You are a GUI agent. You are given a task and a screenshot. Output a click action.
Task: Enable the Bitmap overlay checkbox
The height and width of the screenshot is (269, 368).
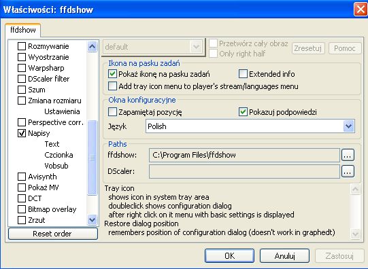(x=22, y=209)
